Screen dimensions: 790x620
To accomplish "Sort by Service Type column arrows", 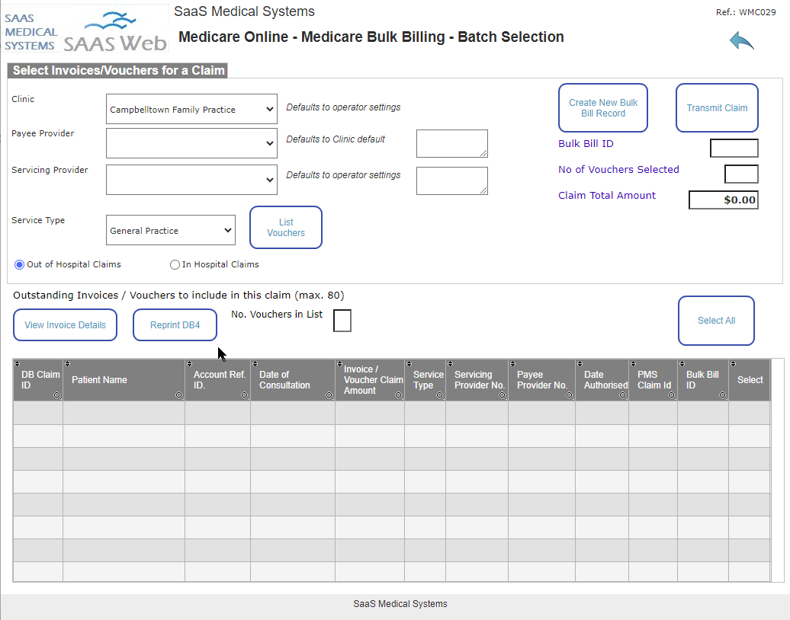I will [x=409, y=363].
